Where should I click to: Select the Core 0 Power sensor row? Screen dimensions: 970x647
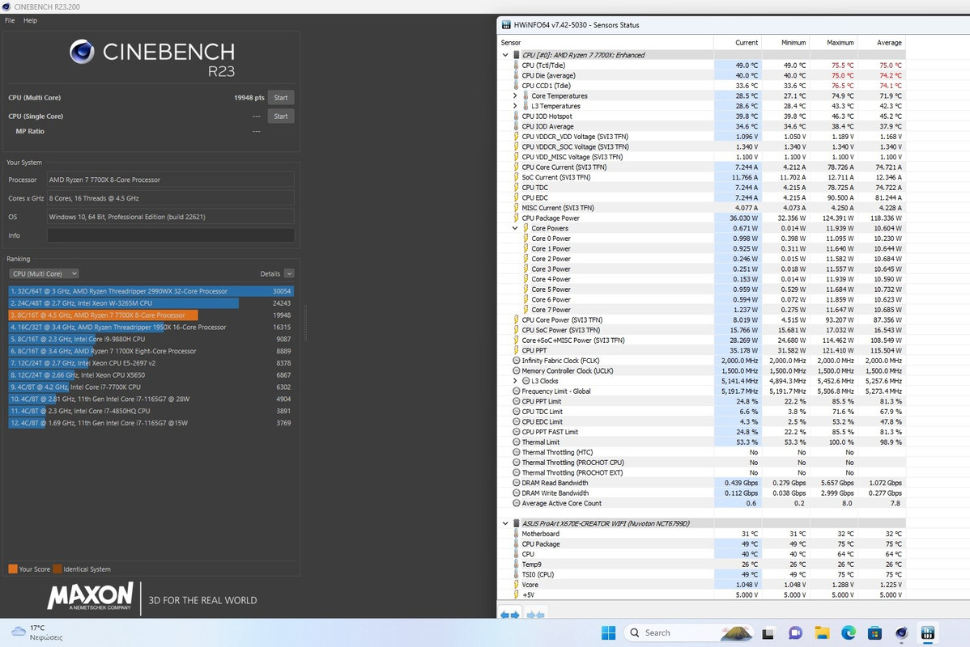click(x=702, y=239)
